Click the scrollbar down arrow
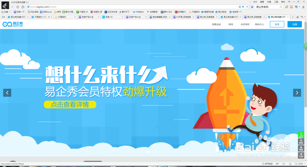Screen dimensions: 307x167 point(305,160)
